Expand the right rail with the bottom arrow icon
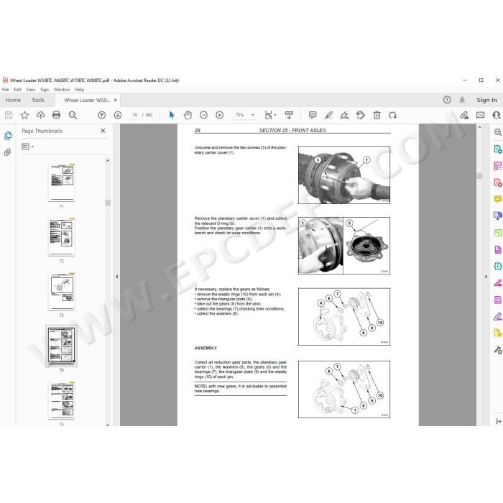Image resolution: width=503 pixels, height=503 pixels. coord(499,421)
